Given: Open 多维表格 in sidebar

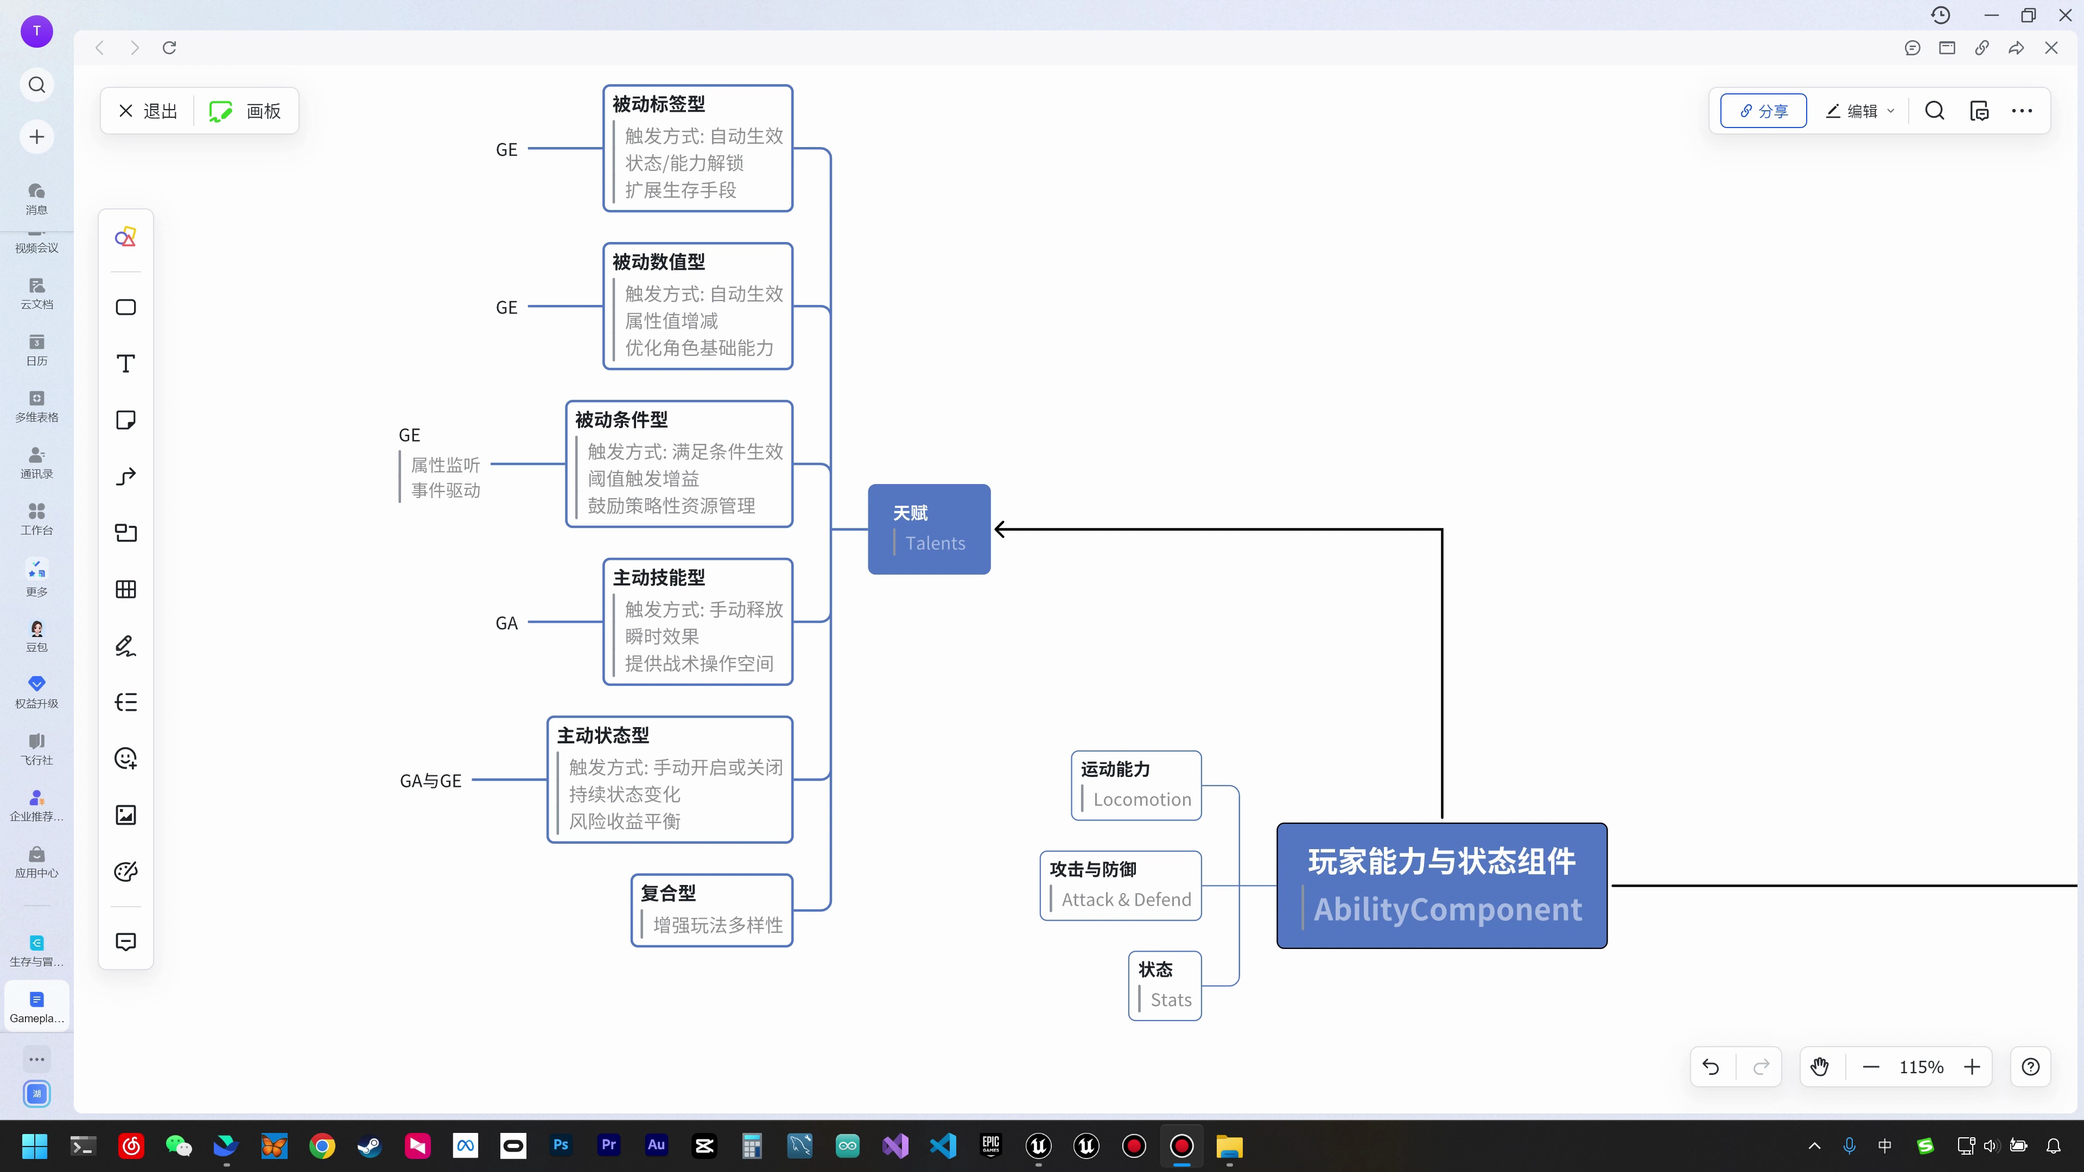Looking at the screenshot, I should (36, 407).
